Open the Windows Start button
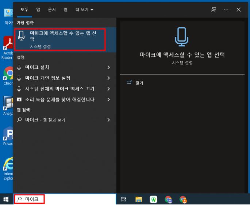The image size is (250, 205). point(6,199)
